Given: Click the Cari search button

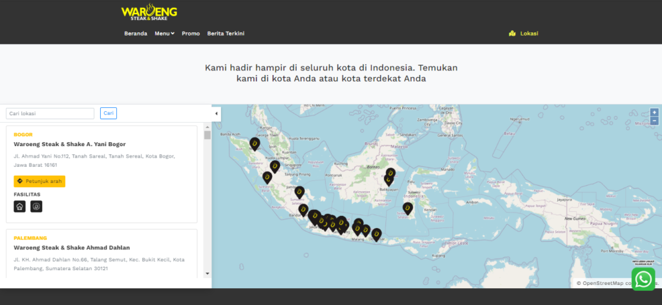Looking at the screenshot, I should 109,114.
